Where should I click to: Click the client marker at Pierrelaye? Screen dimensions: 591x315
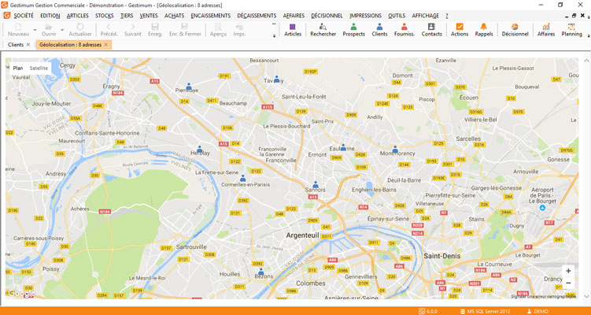pyautogui.click(x=188, y=87)
